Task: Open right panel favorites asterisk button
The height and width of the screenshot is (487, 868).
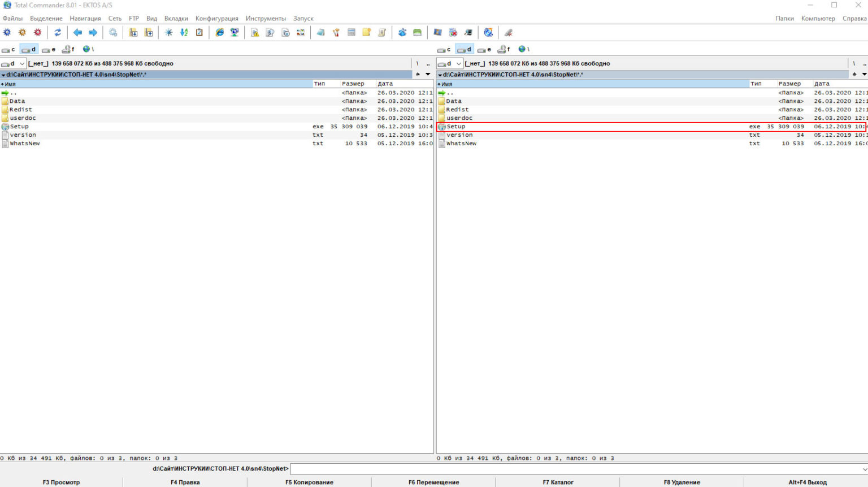Action: tap(854, 75)
